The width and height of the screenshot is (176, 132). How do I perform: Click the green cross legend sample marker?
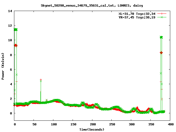pos(162,17)
